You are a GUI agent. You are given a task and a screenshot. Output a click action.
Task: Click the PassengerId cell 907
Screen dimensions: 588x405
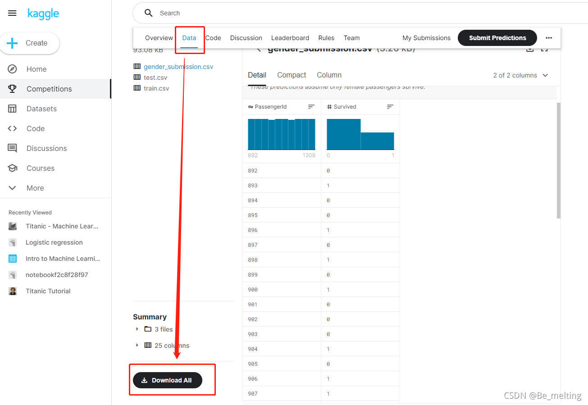coord(282,394)
